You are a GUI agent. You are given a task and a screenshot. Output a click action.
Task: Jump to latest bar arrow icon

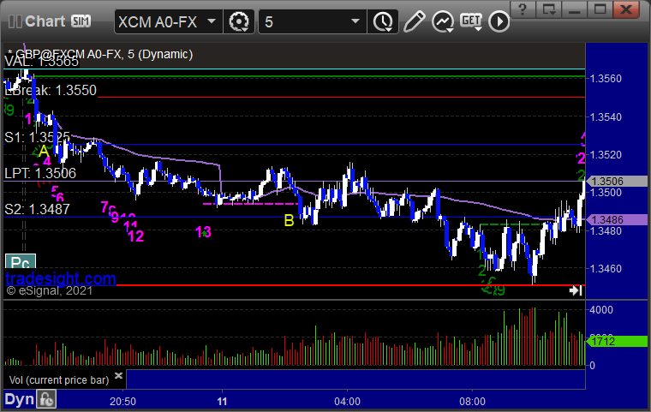click(576, 290)
